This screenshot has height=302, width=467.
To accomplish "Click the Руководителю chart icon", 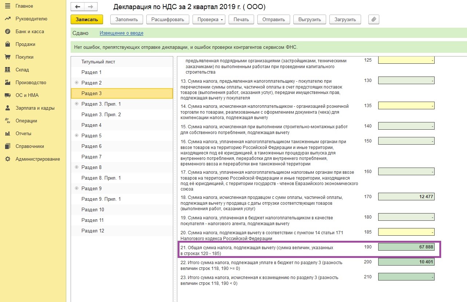I will click(x=7, y=19).
